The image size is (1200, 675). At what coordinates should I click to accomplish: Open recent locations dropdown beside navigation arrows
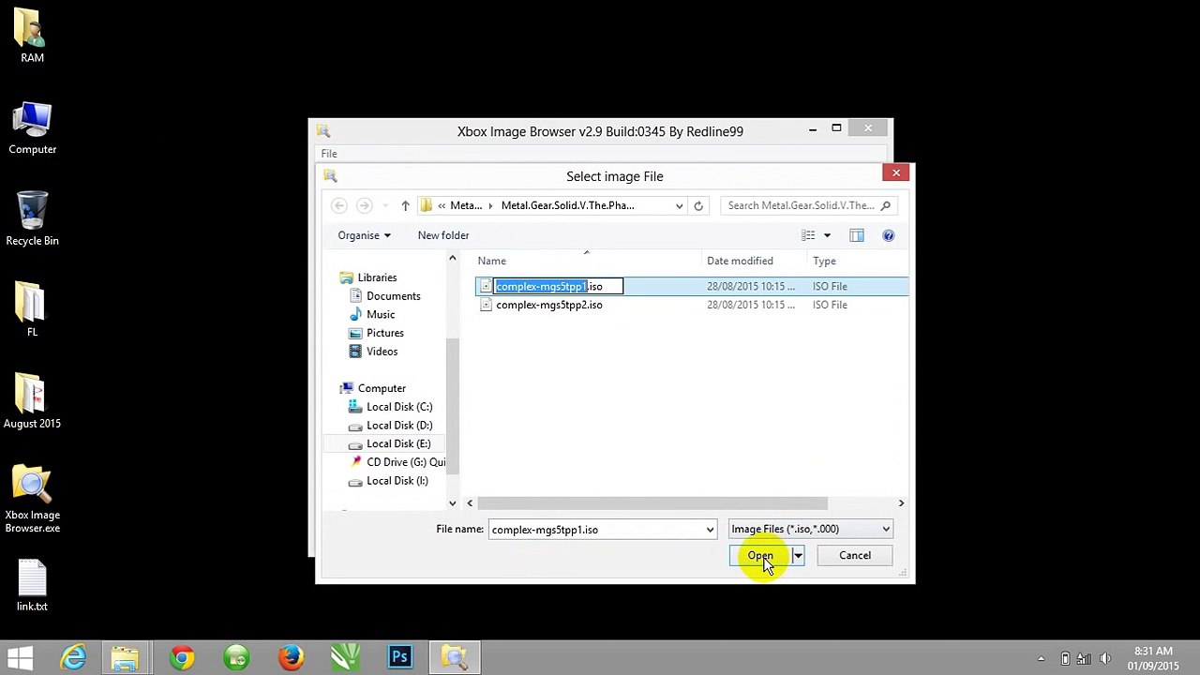coord(384,205)
